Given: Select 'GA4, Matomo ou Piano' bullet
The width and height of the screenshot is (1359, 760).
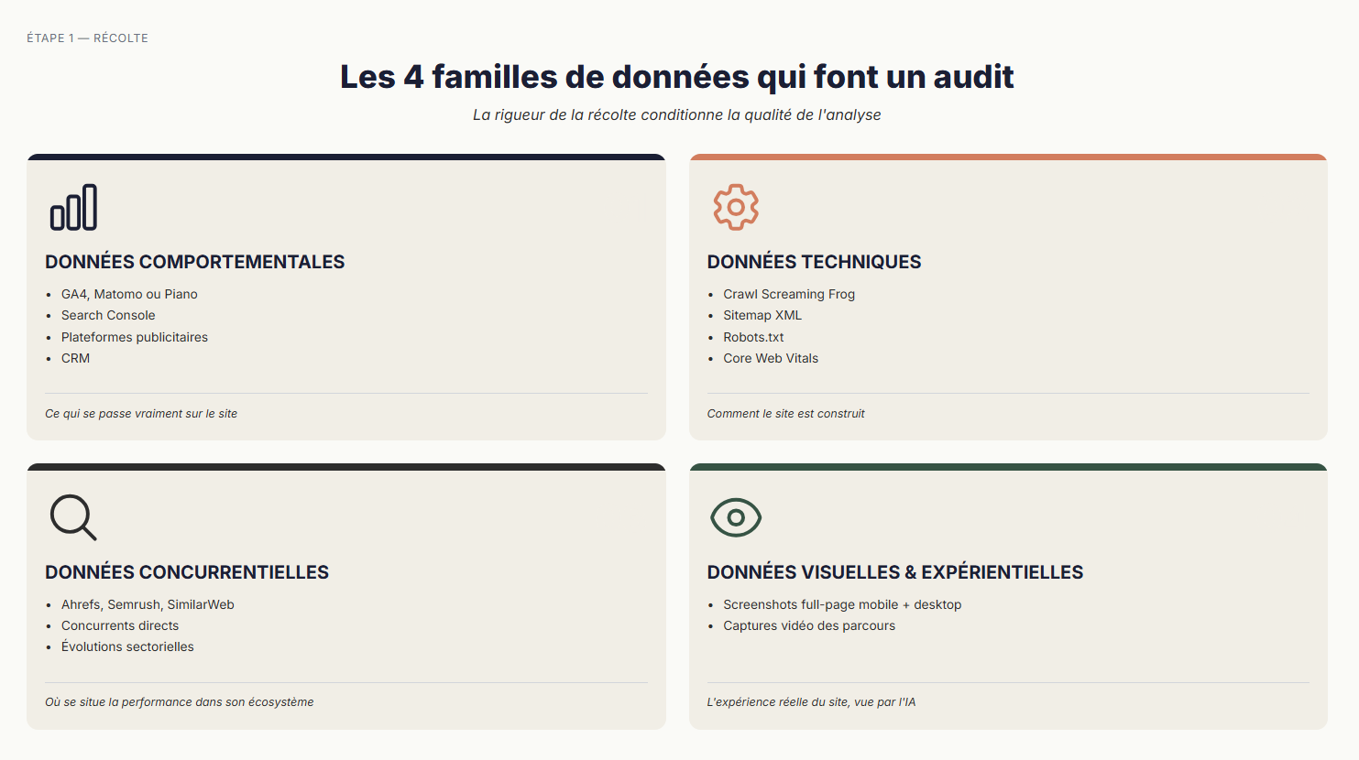Looking at the screenshot, I should (129, 294).
